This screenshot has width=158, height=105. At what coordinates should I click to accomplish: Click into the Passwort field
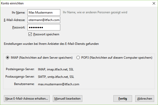pos(44,27)
